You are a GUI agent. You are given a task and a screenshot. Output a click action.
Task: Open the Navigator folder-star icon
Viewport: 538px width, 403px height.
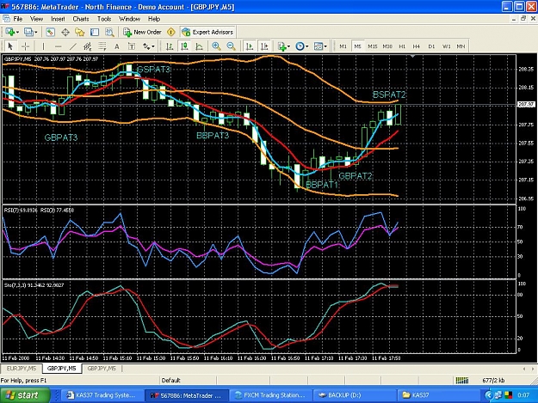click(80, 32)
